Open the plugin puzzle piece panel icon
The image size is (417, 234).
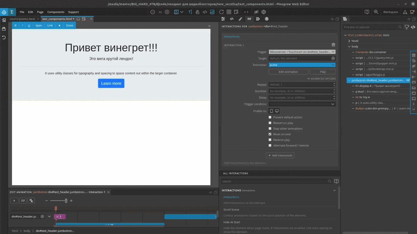[258, 19]
